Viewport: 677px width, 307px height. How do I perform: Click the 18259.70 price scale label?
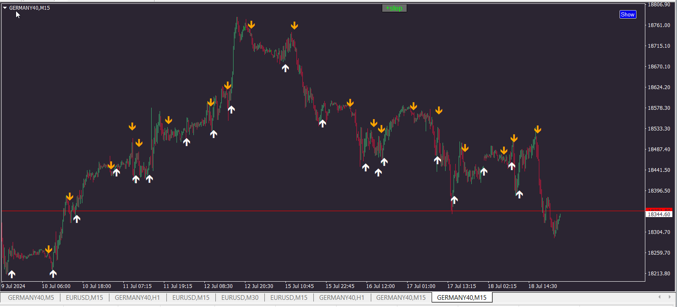click(x=659, y=253)
